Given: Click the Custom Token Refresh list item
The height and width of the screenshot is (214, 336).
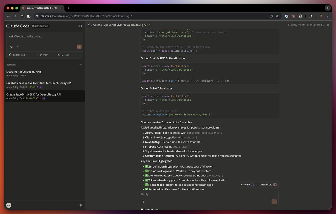Looking at the screenshot, I should [193, 156].
